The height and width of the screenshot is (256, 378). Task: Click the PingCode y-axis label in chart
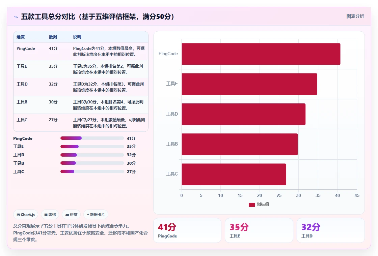[x=168, y=54]
